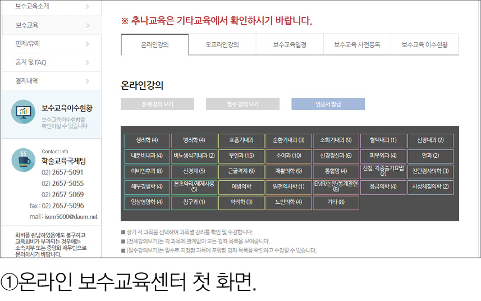This screenshot has height=301, width=481.
Task: Open the 소화기내과 (9) subject
Action: coord(336,140)
